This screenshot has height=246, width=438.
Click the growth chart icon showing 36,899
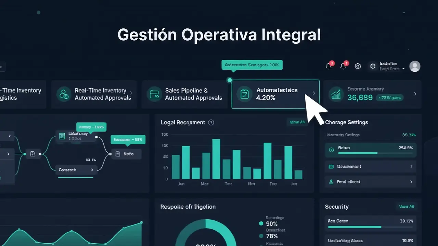(x=336, y=94)
